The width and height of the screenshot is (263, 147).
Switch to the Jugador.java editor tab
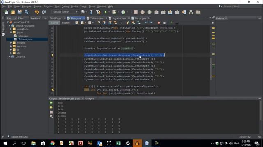(x=119, y=18)
